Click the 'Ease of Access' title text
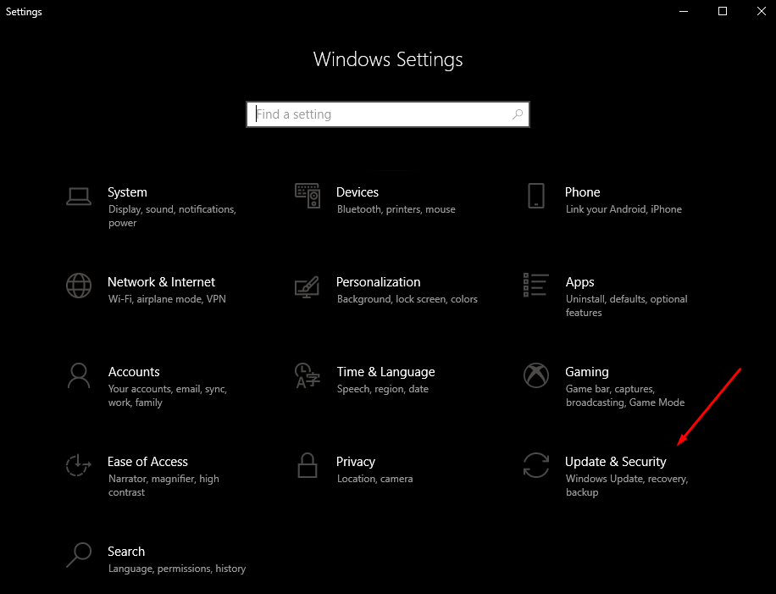The width and height of the screenshot is (776, 594). point(147,462)
